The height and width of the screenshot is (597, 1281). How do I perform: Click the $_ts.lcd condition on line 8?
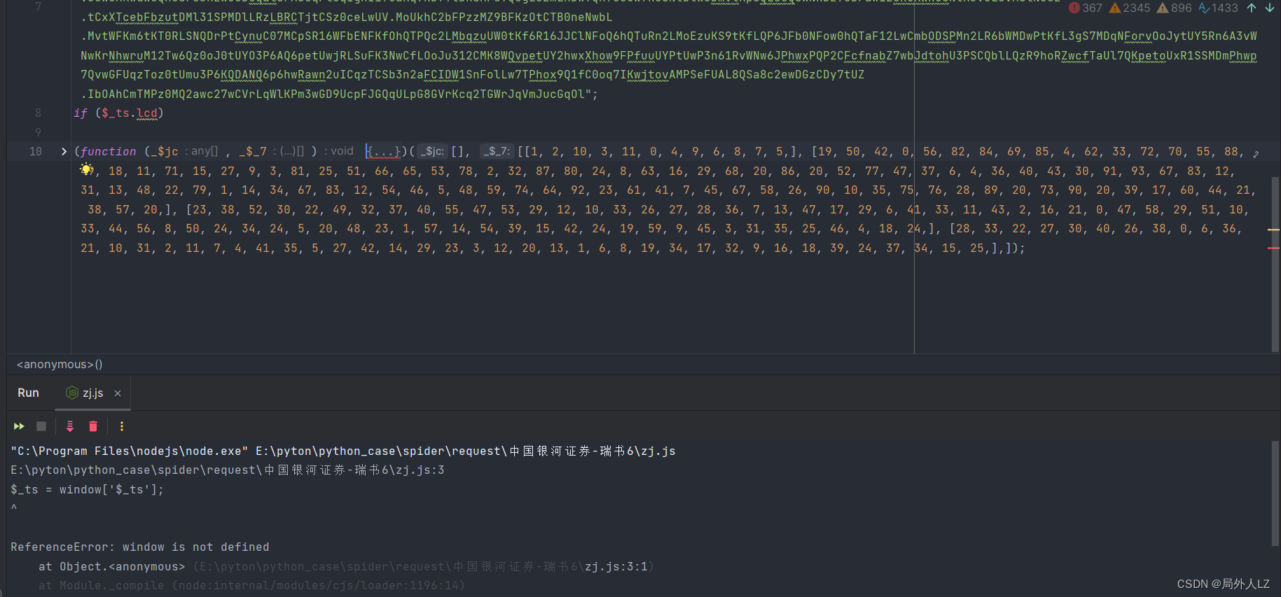[130, 113]
